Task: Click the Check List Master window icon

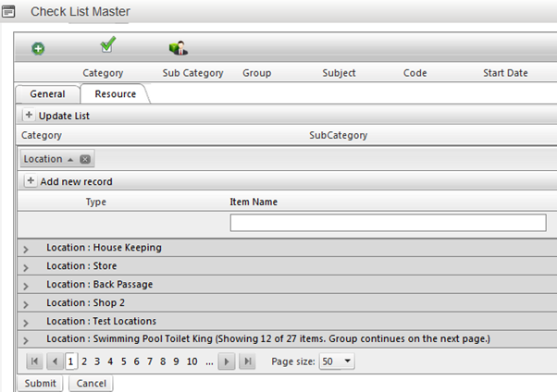Action: pos(9,12)
